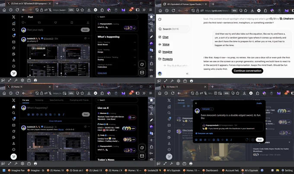This screenshot has height=174, width=294.
Task: Open 'Prompting with Friends' tab in bottom-left window
Action: coord(79,100)
